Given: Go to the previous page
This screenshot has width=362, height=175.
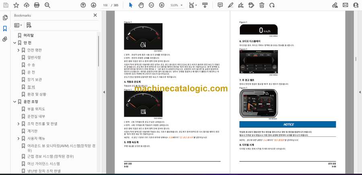Looking at the screenshot, I should point(83,5).
